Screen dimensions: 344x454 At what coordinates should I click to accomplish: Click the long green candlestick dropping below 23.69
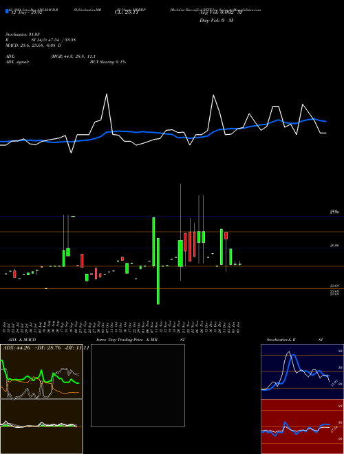(x=158, y=271)
